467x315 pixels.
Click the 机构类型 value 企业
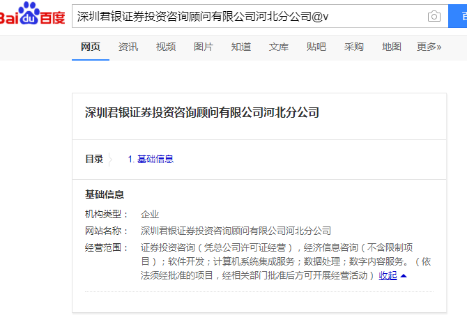(x=150, y=215)
